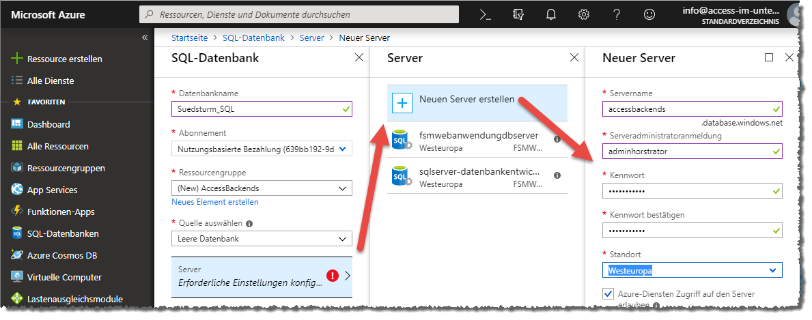Click the plus icon for Neuen Server erstellen

coord(402,102)
